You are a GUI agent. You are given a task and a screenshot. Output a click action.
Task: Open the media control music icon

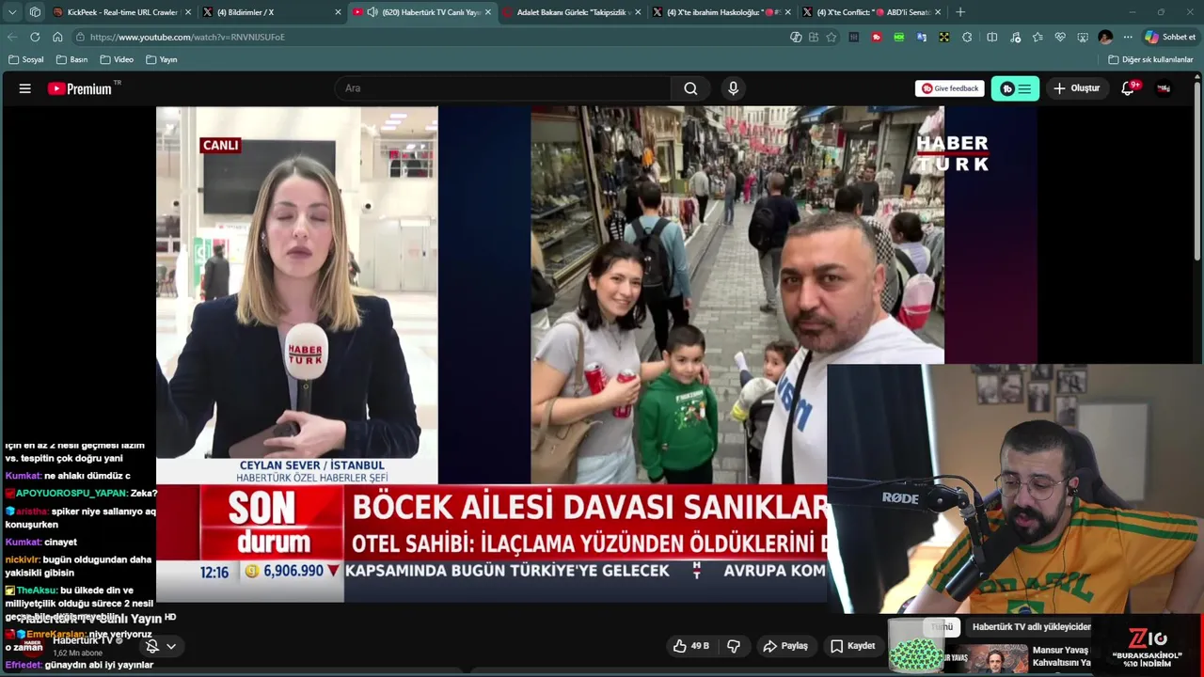coord(1015,37)
